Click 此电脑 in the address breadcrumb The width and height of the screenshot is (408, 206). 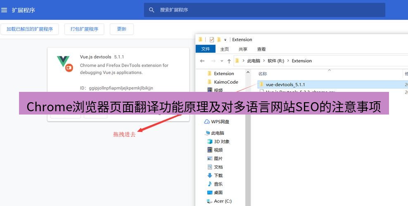(254, 61)
